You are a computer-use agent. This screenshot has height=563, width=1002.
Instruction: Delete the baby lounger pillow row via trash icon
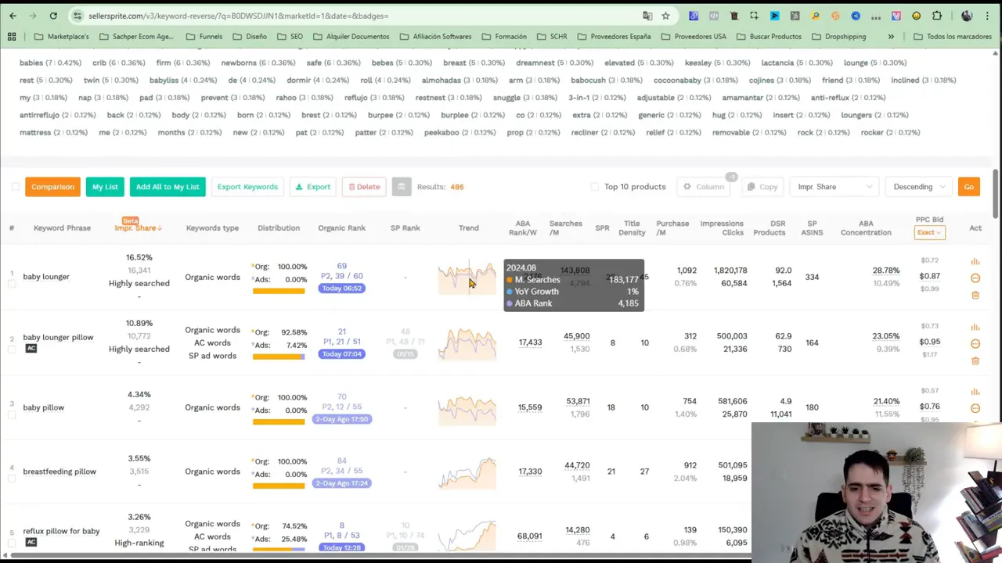pyautogui.click(x=975, y=360)
